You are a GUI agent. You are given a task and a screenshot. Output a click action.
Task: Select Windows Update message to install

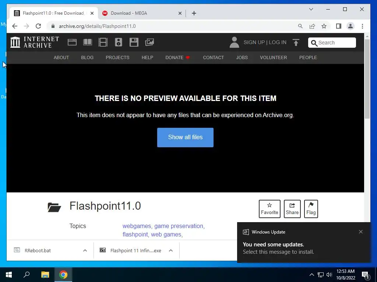[278, 248]
